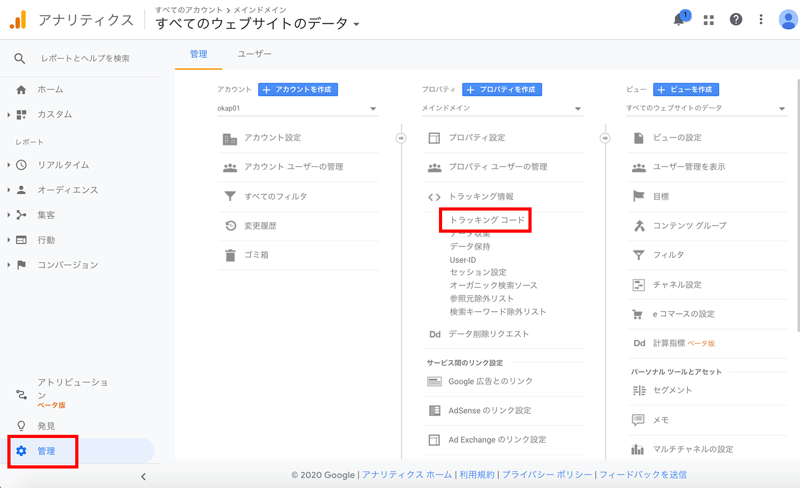Click the Discover lightbulb icon
This screenshot has width=800, height=488.
21,426
